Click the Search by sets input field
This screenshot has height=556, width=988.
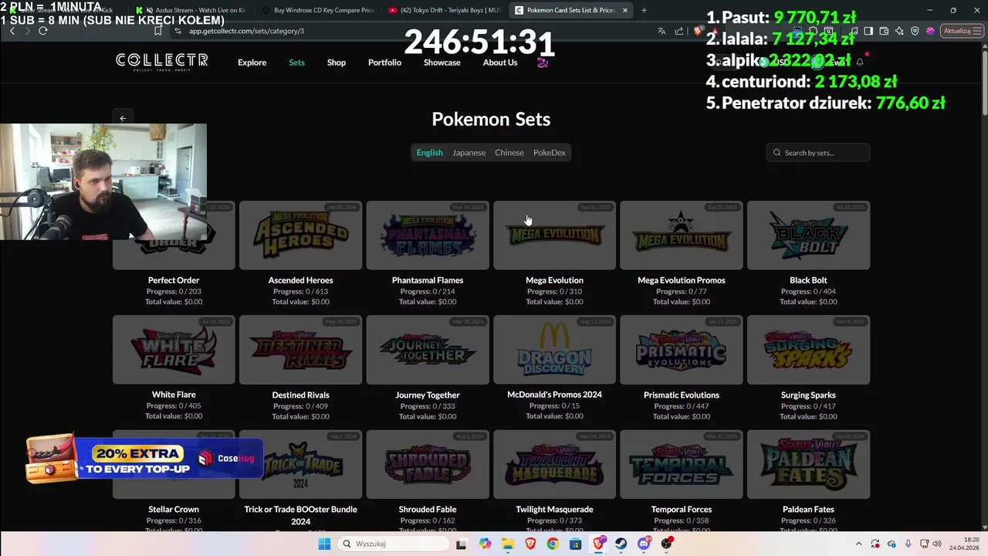pyautogui.click(x=818, y=153)
